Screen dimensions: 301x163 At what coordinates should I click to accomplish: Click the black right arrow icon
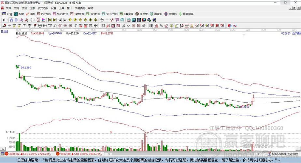[65, 20]
